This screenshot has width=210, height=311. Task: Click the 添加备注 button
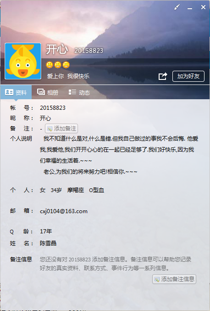pos(61,129)
